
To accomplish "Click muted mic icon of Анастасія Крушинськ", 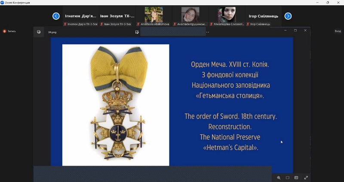I will 175,24.
